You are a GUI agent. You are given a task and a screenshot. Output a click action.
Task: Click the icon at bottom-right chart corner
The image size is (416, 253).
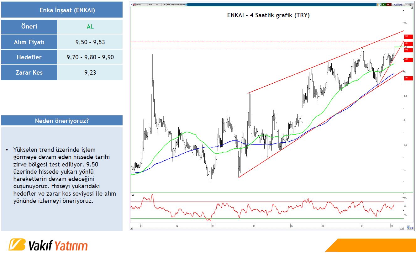coord(409,227)
